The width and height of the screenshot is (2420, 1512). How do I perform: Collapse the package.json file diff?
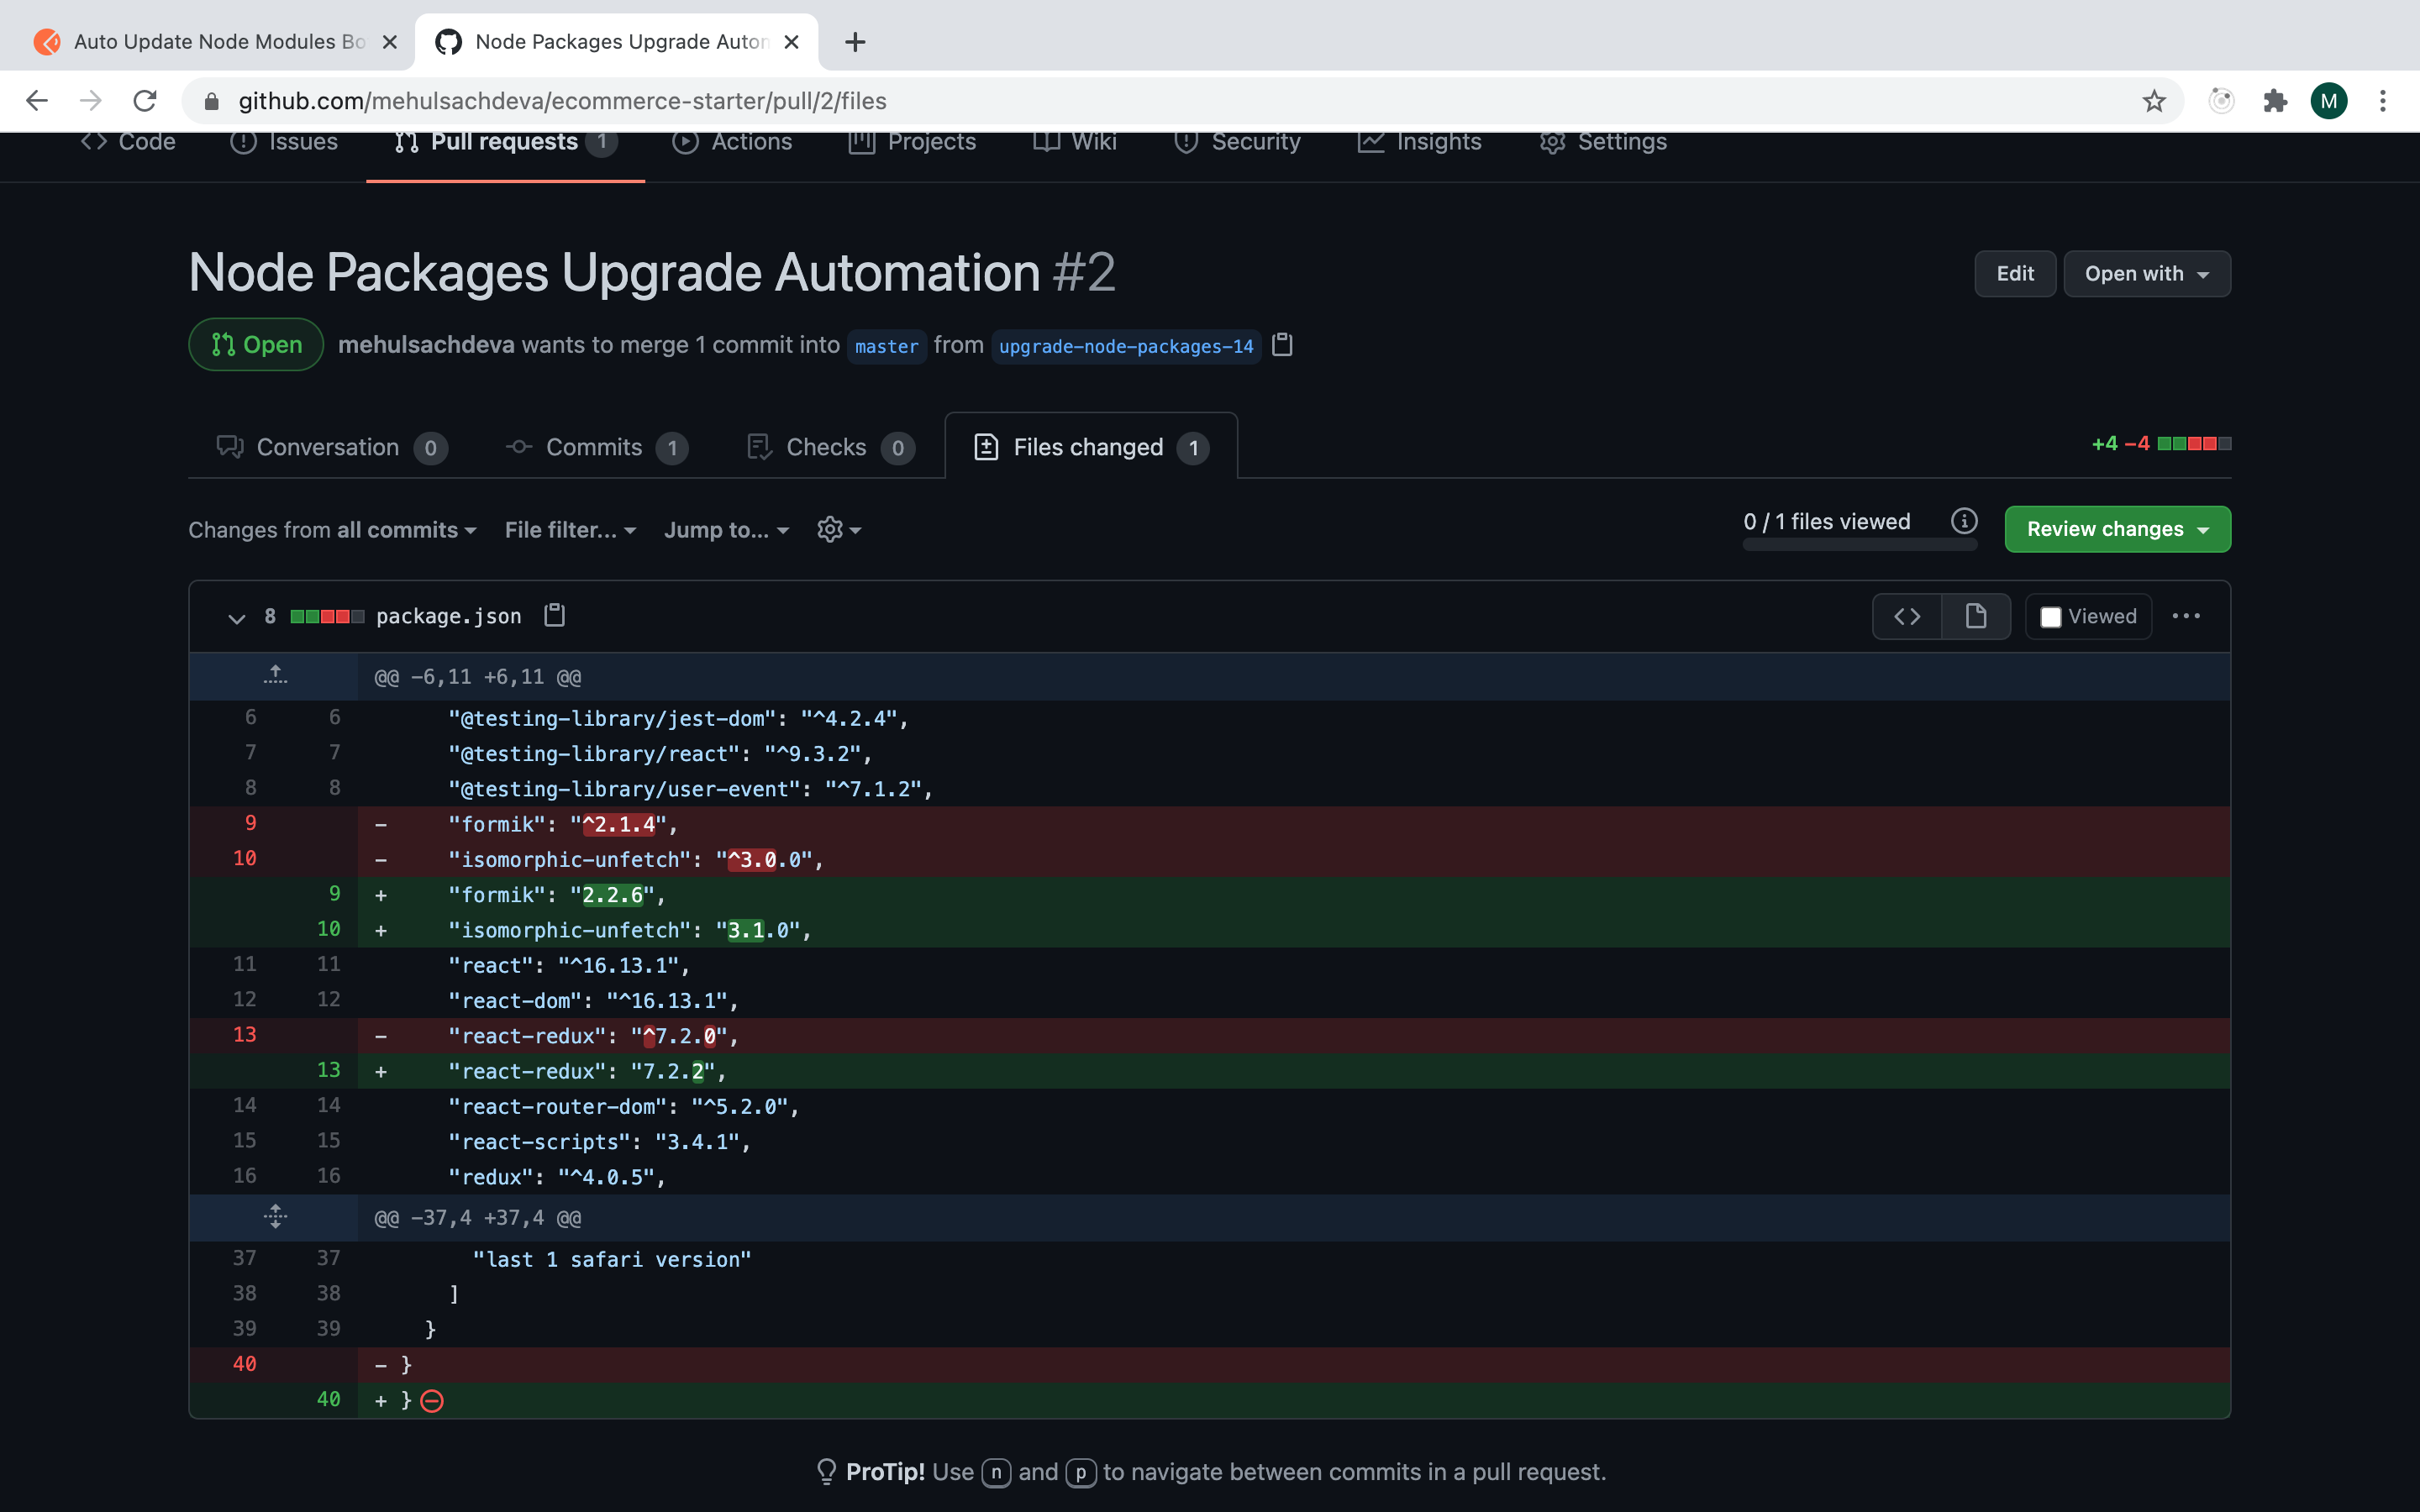click(x=236, y=618)
